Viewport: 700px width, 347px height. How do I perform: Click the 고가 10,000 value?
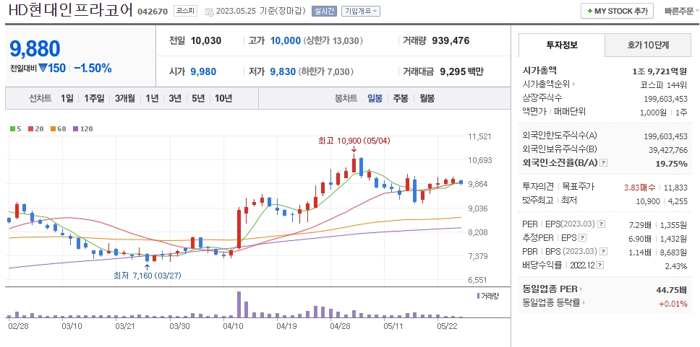[285, 41]
